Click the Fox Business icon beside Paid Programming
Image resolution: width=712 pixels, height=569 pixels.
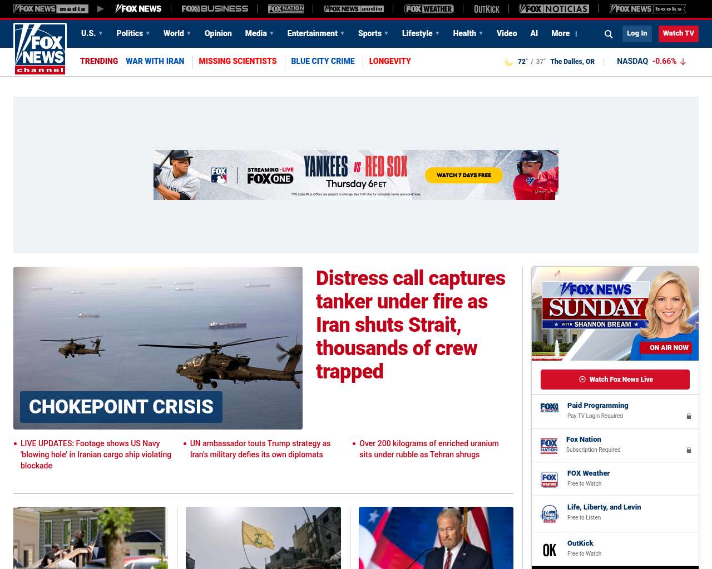point(550,408)
